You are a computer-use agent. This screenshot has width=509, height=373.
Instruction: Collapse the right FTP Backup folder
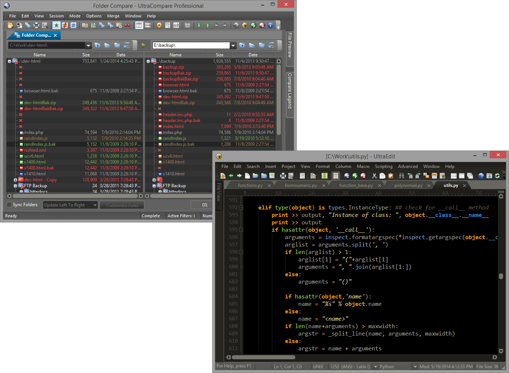pyautogui.click(x=154, y=186)
